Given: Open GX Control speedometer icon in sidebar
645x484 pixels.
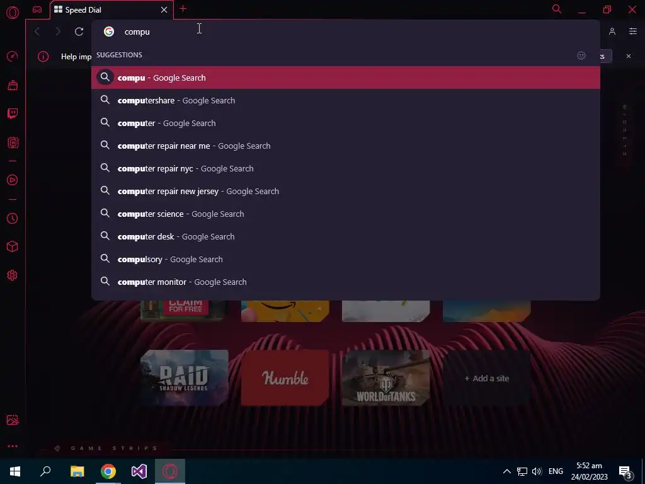Looking at the screenshot, I should click(x=13, y=56).
